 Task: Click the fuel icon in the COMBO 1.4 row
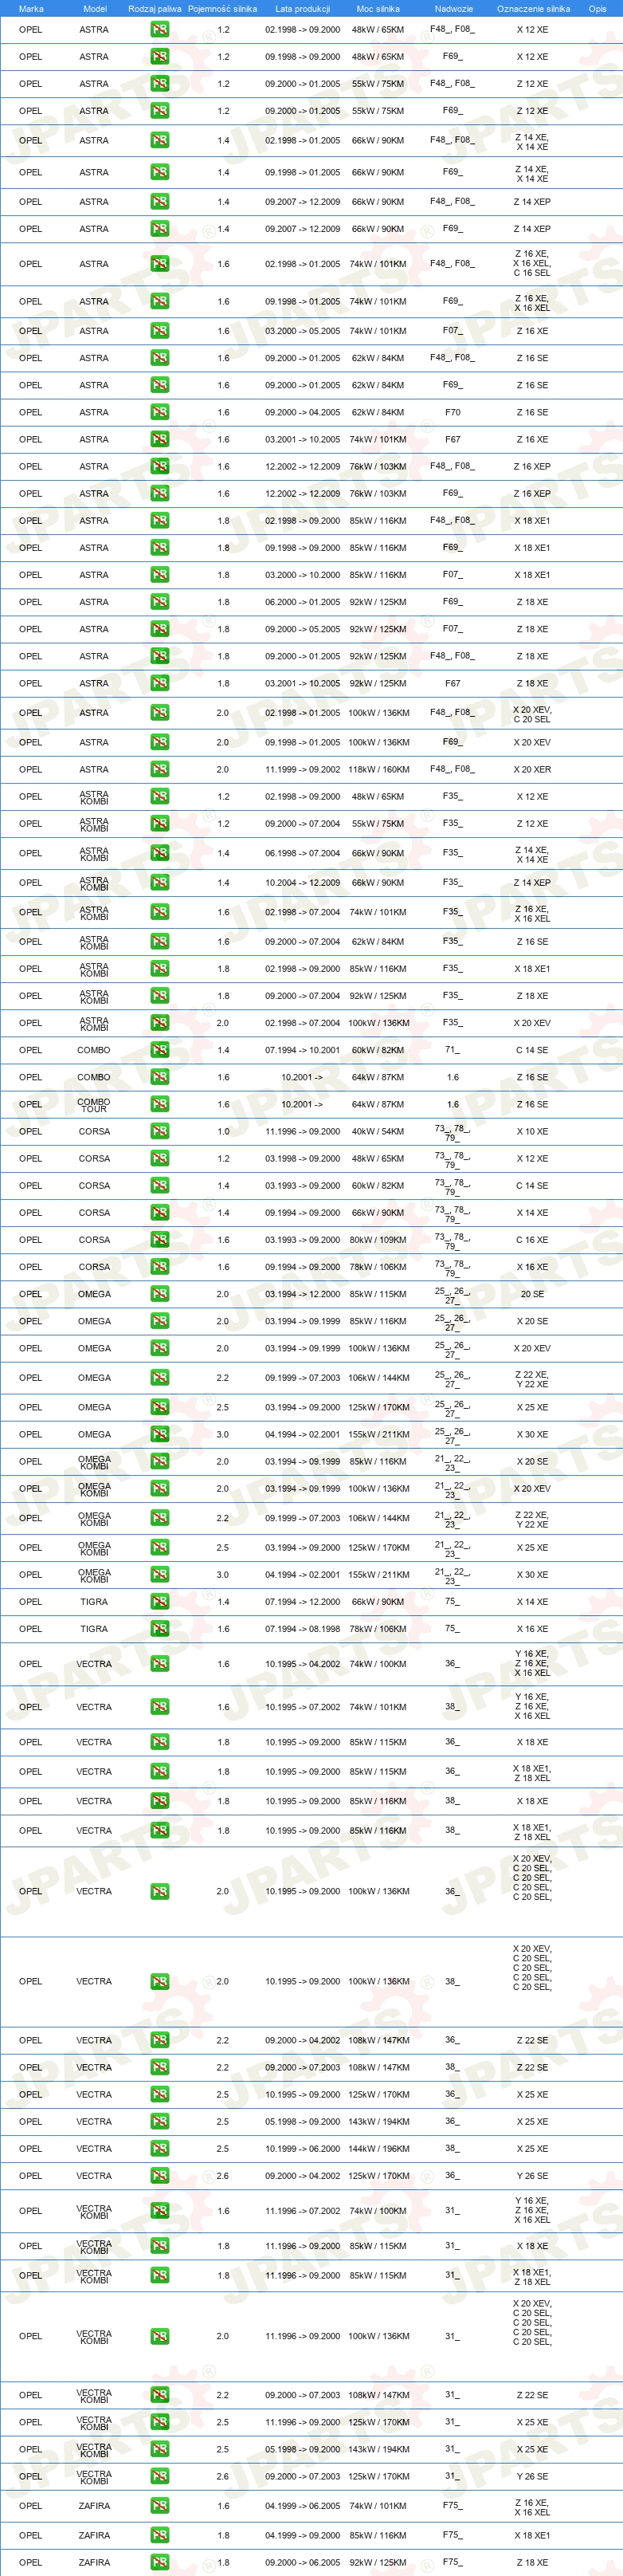(160, 1050)
